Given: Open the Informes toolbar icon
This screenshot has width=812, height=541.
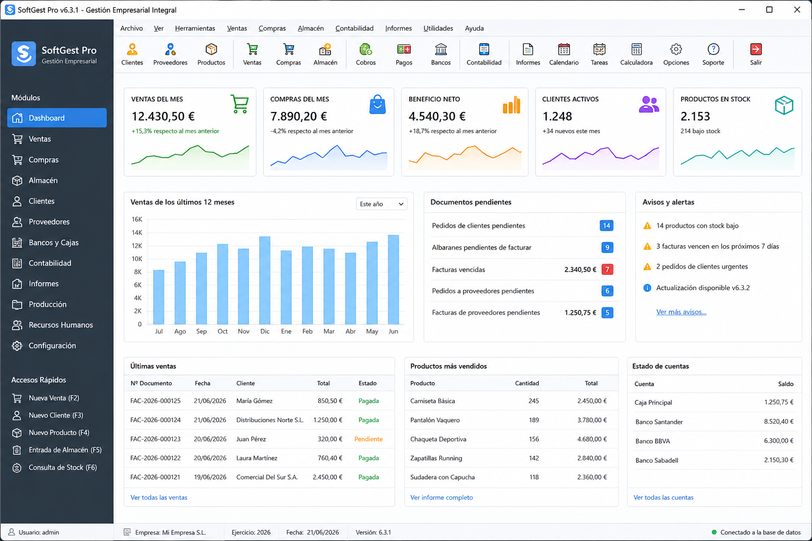Looking at the screenshot, I should click(528, 54).
